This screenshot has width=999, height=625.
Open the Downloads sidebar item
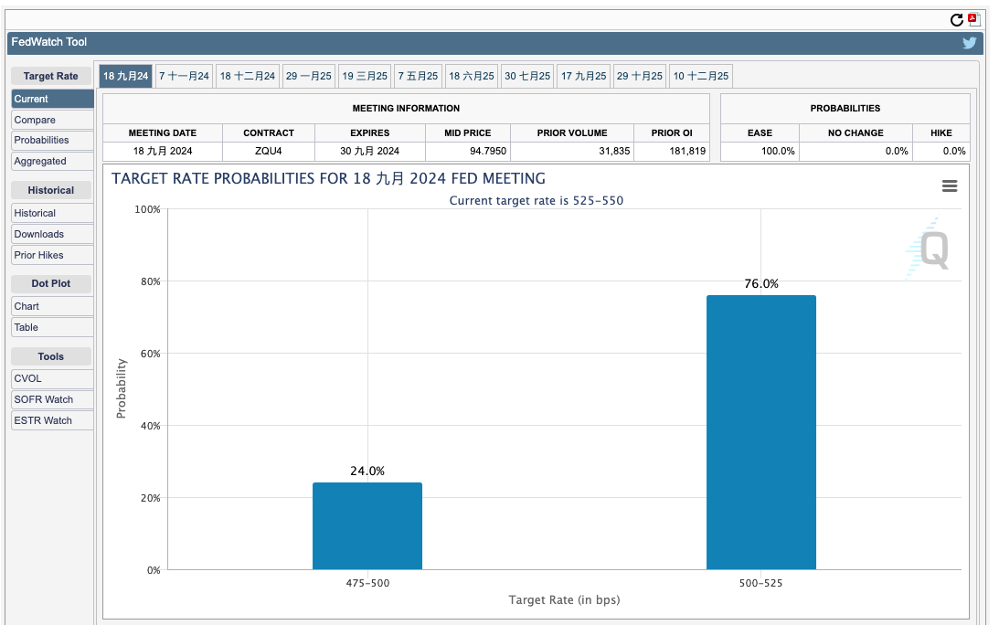click(52, 234)
